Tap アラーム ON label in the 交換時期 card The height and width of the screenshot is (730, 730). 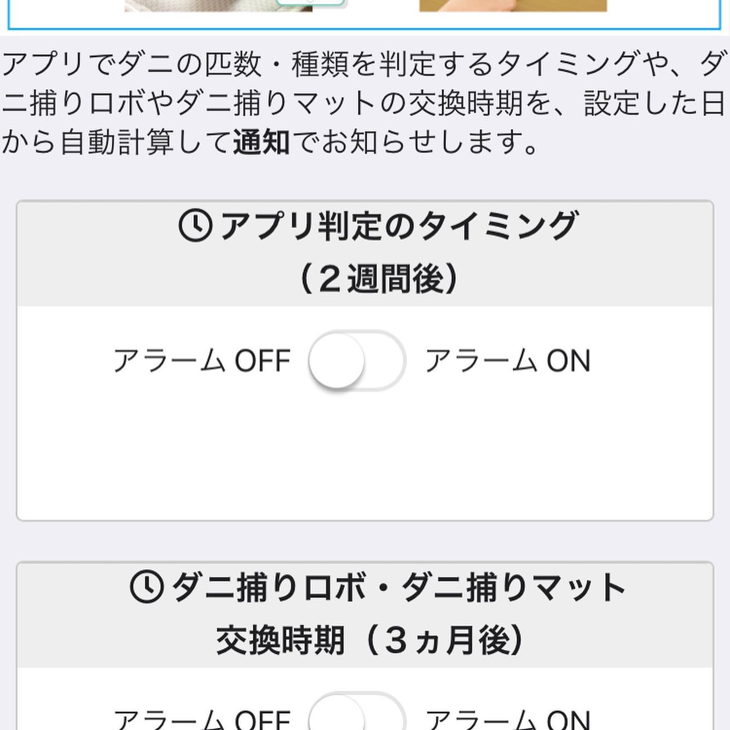click(x=508, y=719)
